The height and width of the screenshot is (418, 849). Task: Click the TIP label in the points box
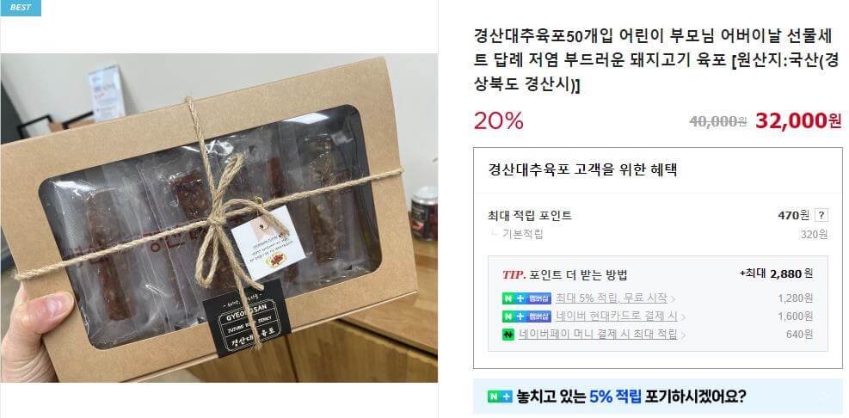(514, 274)
